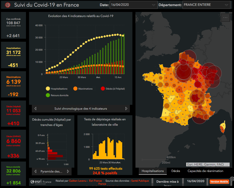Click the expand icon at bottom-right corner

(232, 179)
